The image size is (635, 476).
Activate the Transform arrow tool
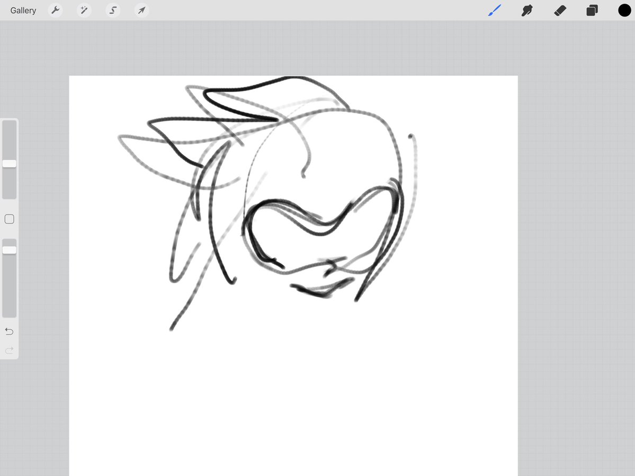(x=141, y=11)
